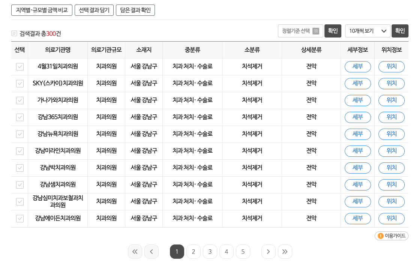
Task: Go to page 3 in pagination
Action: (210, 252)
